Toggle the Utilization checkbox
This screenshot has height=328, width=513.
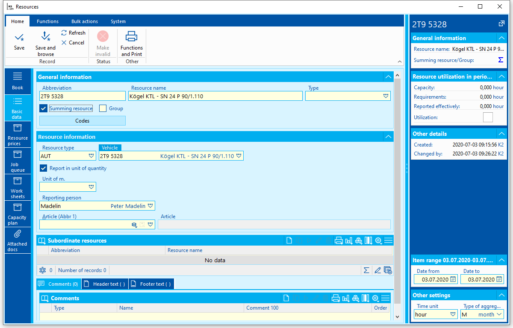pos(488,117)
